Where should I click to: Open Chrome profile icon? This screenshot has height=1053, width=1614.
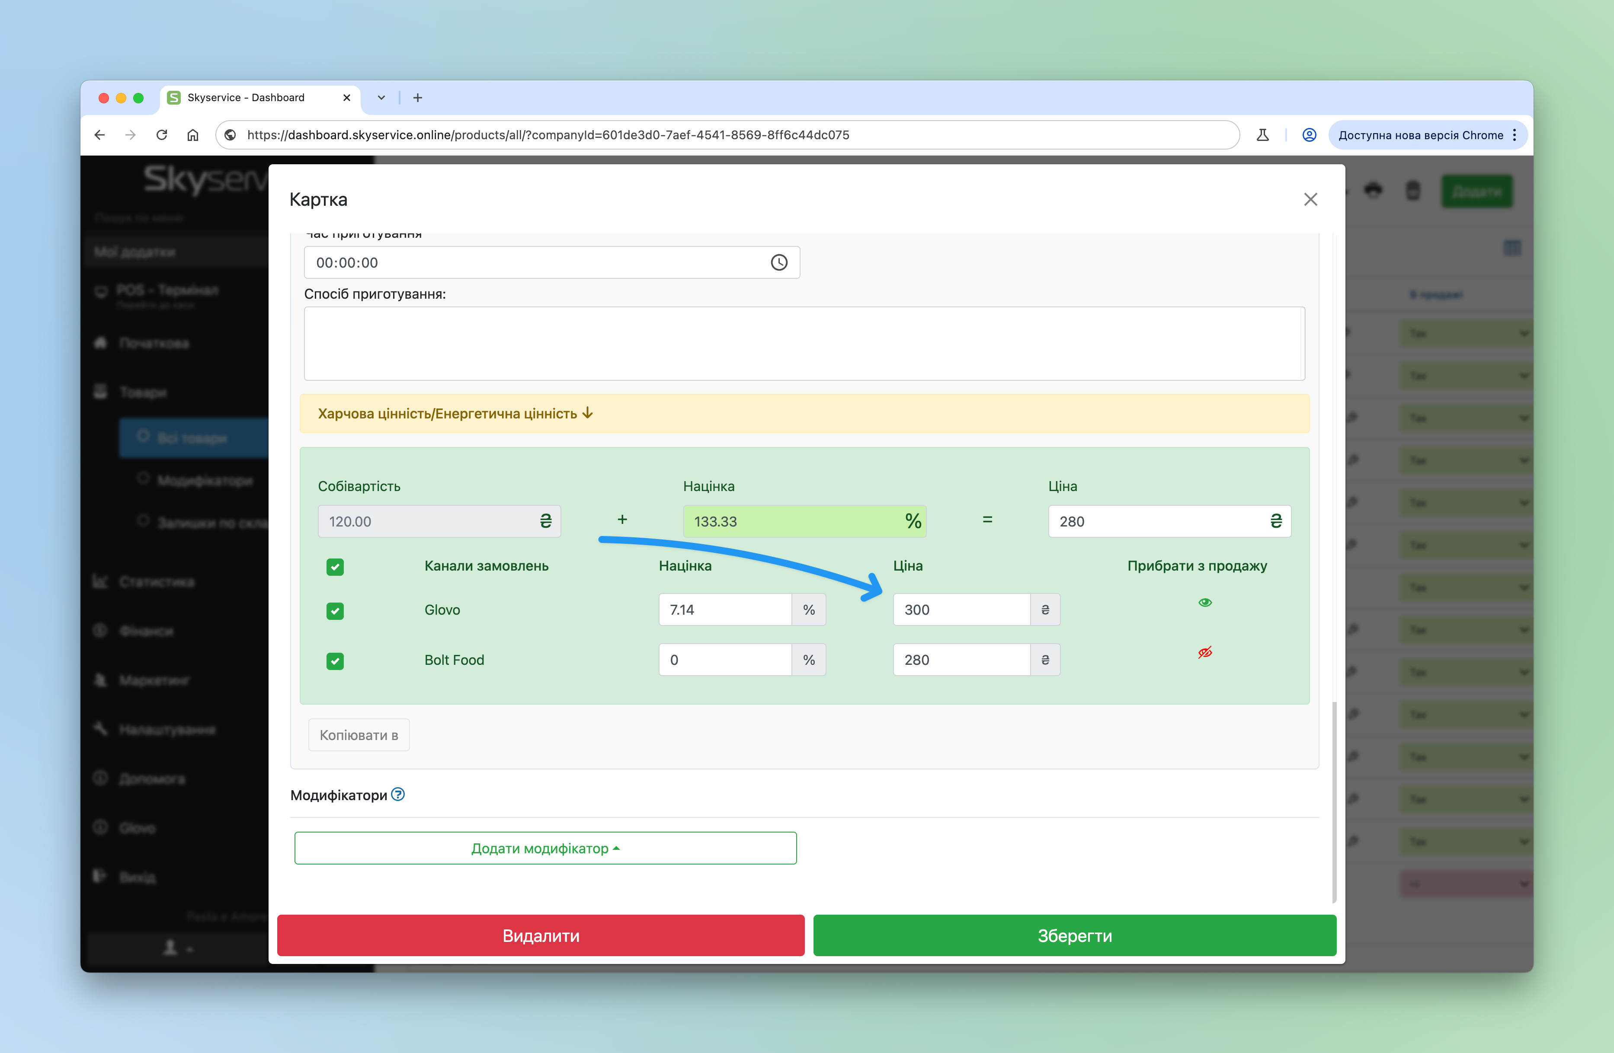[1309, 135]
